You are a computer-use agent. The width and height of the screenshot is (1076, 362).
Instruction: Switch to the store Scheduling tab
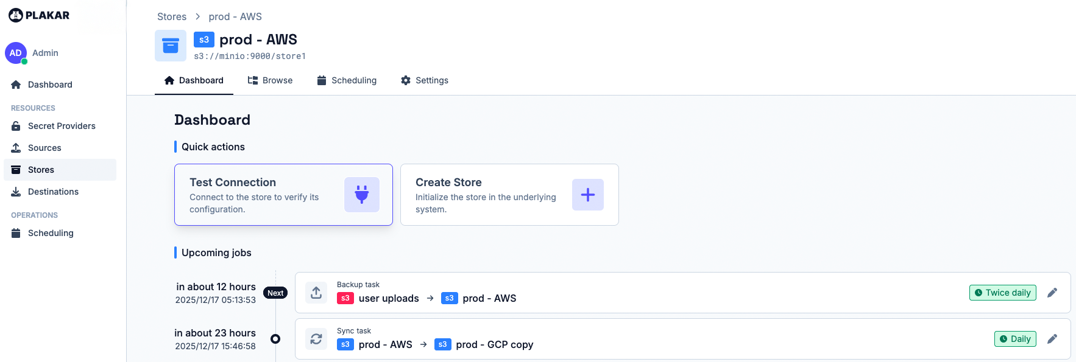pyautogui.click(x=347, y=80)
